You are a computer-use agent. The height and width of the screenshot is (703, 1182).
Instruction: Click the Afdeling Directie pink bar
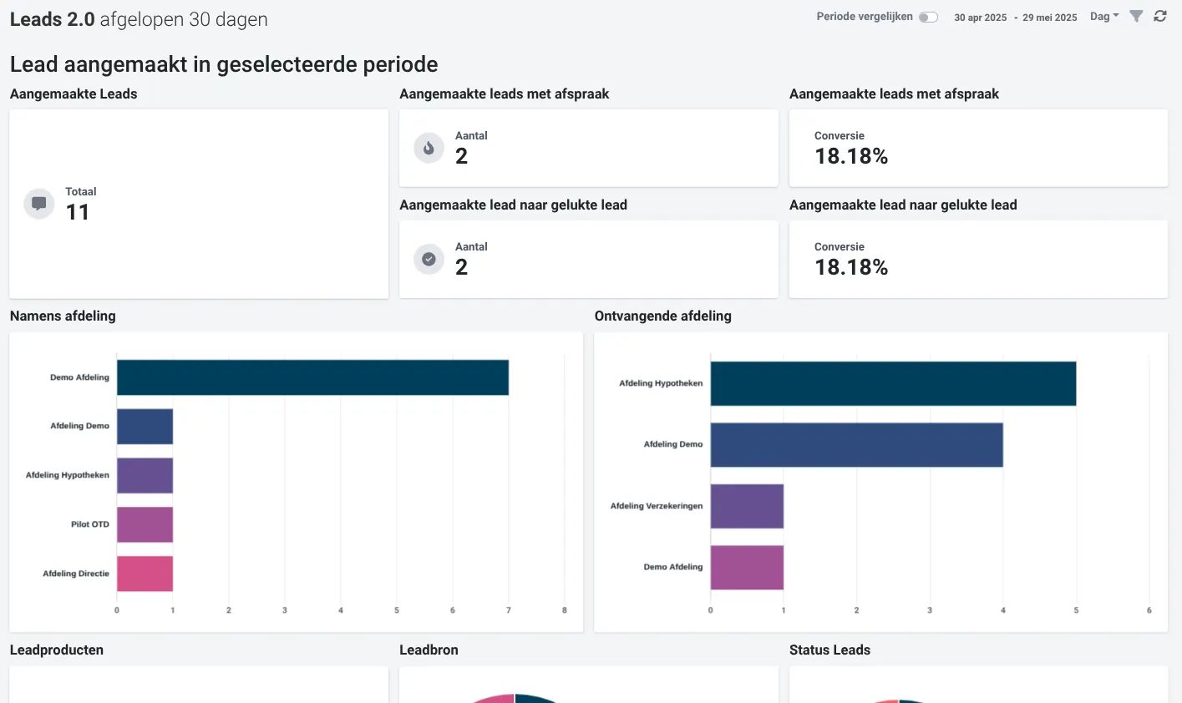pos(145,574)
